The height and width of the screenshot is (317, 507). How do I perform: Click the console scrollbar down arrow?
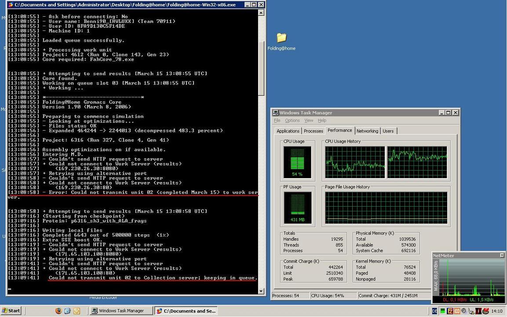click(x=261, y=291)
